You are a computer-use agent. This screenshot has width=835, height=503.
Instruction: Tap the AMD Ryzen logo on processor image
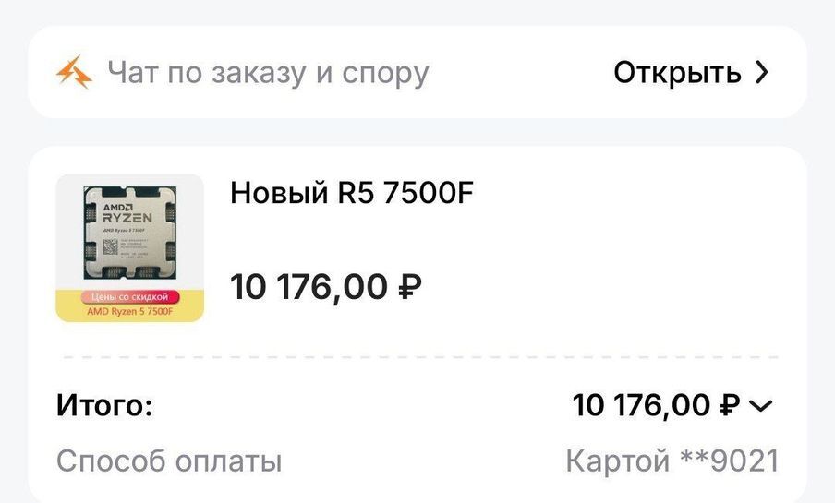(x=127, y=212)
